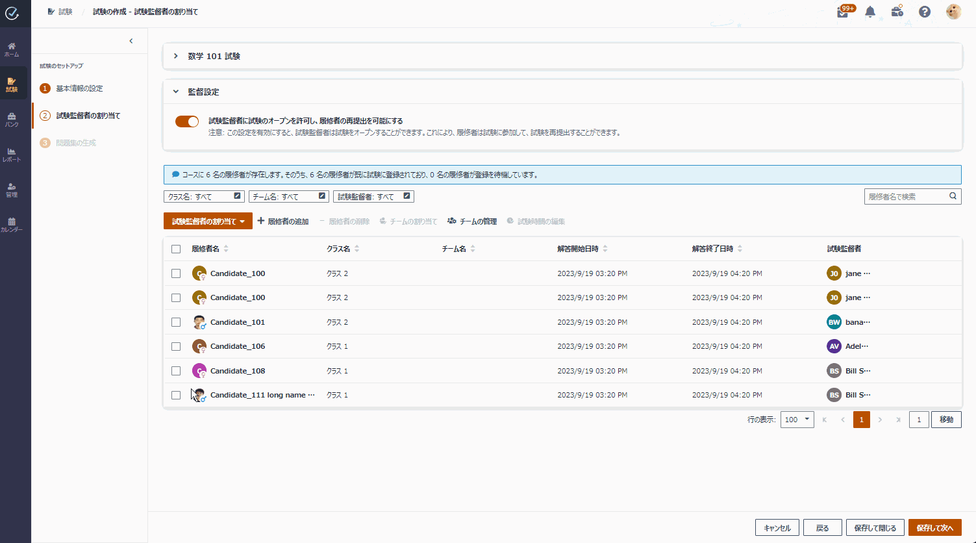Click the user profile avatar
The image size is (976, 543).
[x=953, y=12]
